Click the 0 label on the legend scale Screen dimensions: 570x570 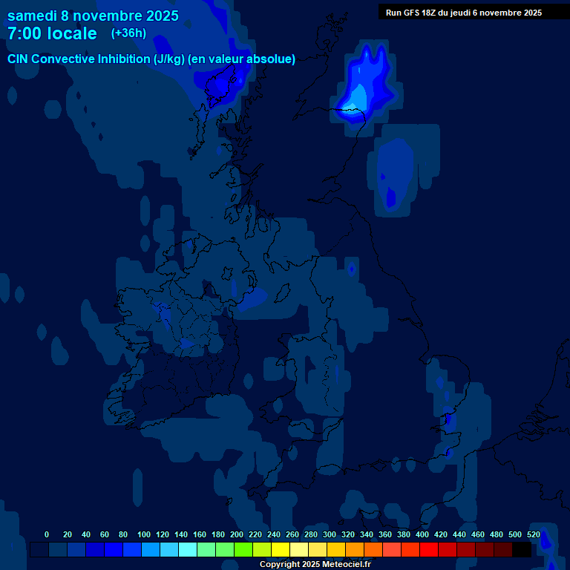pyautogui.click(x=47, y=534)
